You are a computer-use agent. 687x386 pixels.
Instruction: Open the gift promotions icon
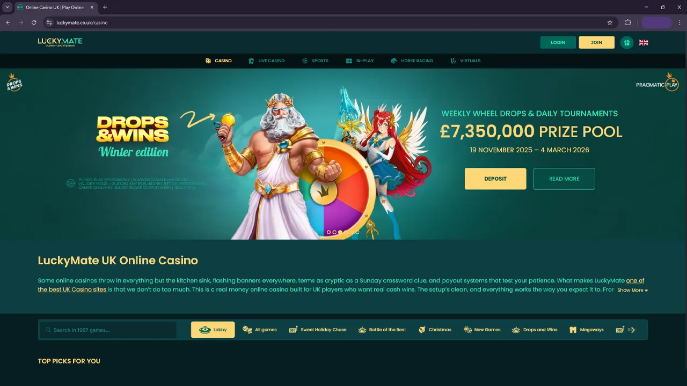coord(627,42)
